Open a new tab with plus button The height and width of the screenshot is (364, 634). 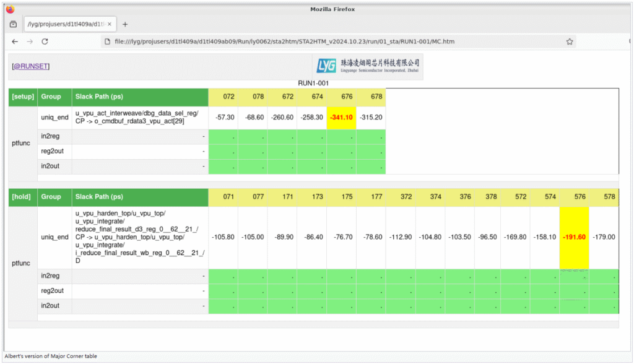pos(125,24)
